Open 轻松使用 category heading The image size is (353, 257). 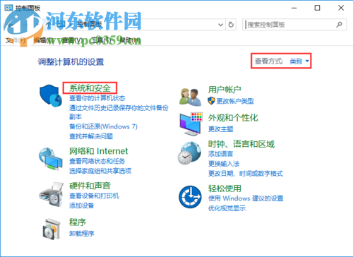(225, 189)
